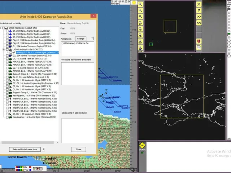Select 'C2, 1st Marine Reconn. Bn (LAV X 24)' row
The width and height of the screenshot is (231, 173).
click(x=31, y=68)
